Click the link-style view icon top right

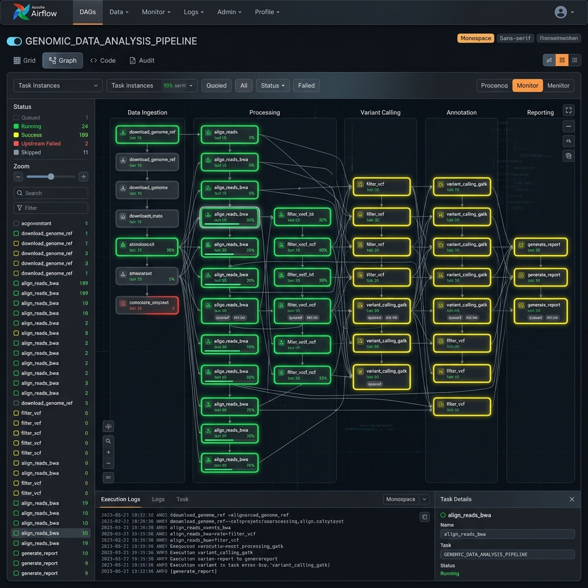point(549,60)
